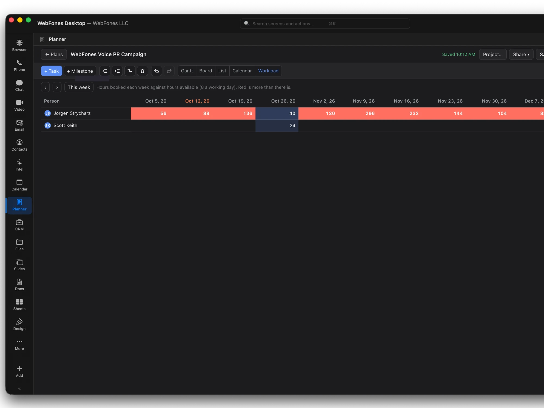The image size is (544, 408).
Task: Open the Intel app in the sidebar
Action: pyautogui.click(x=19, y=165)
